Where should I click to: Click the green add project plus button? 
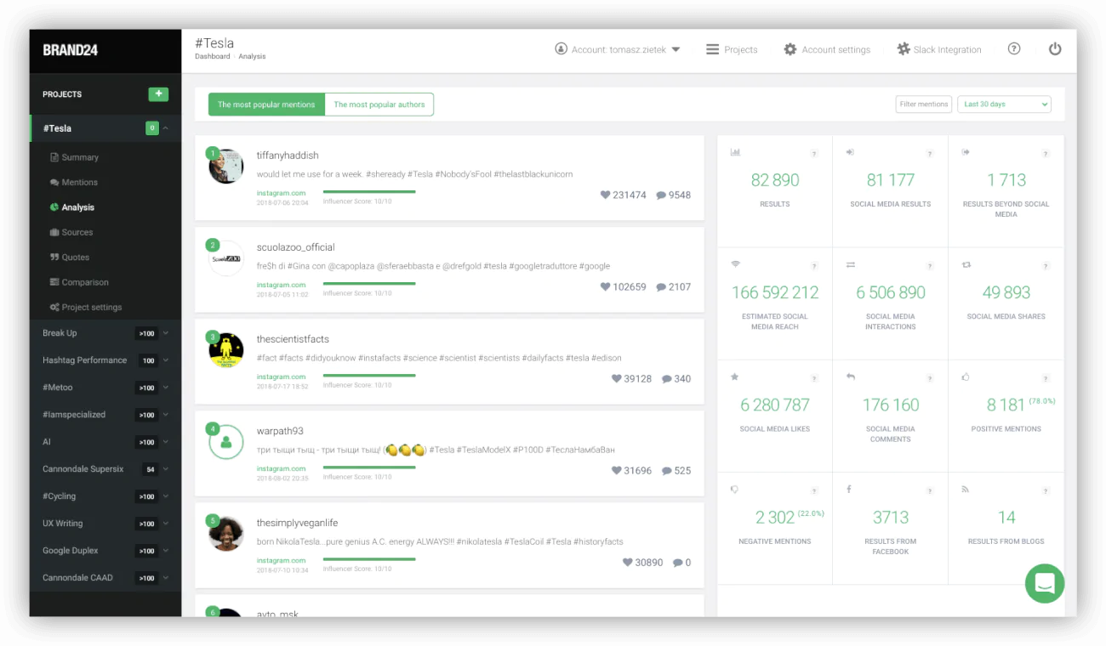point(158,94)
